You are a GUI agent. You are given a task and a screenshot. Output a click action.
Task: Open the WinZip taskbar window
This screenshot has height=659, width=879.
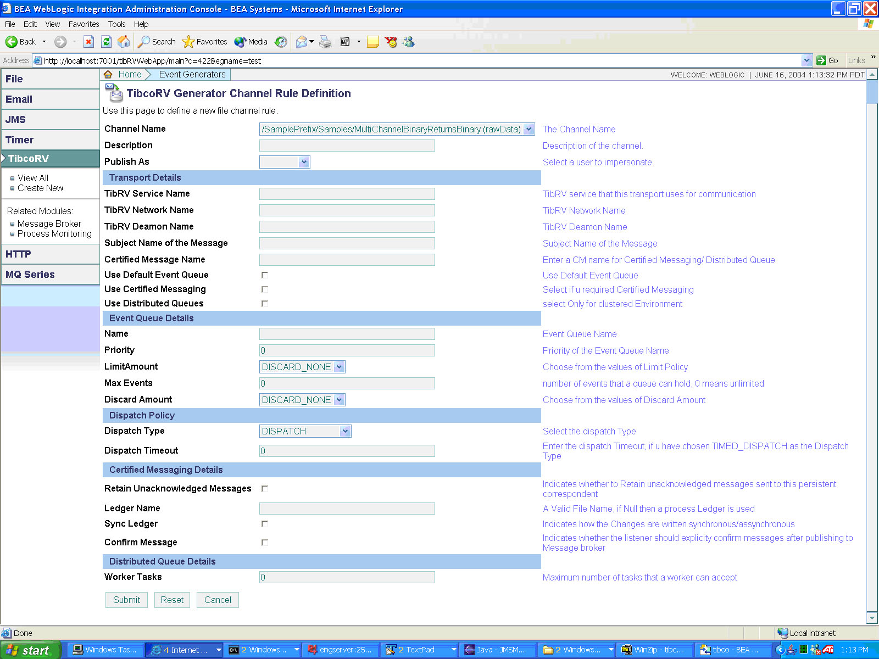[654, 650]
